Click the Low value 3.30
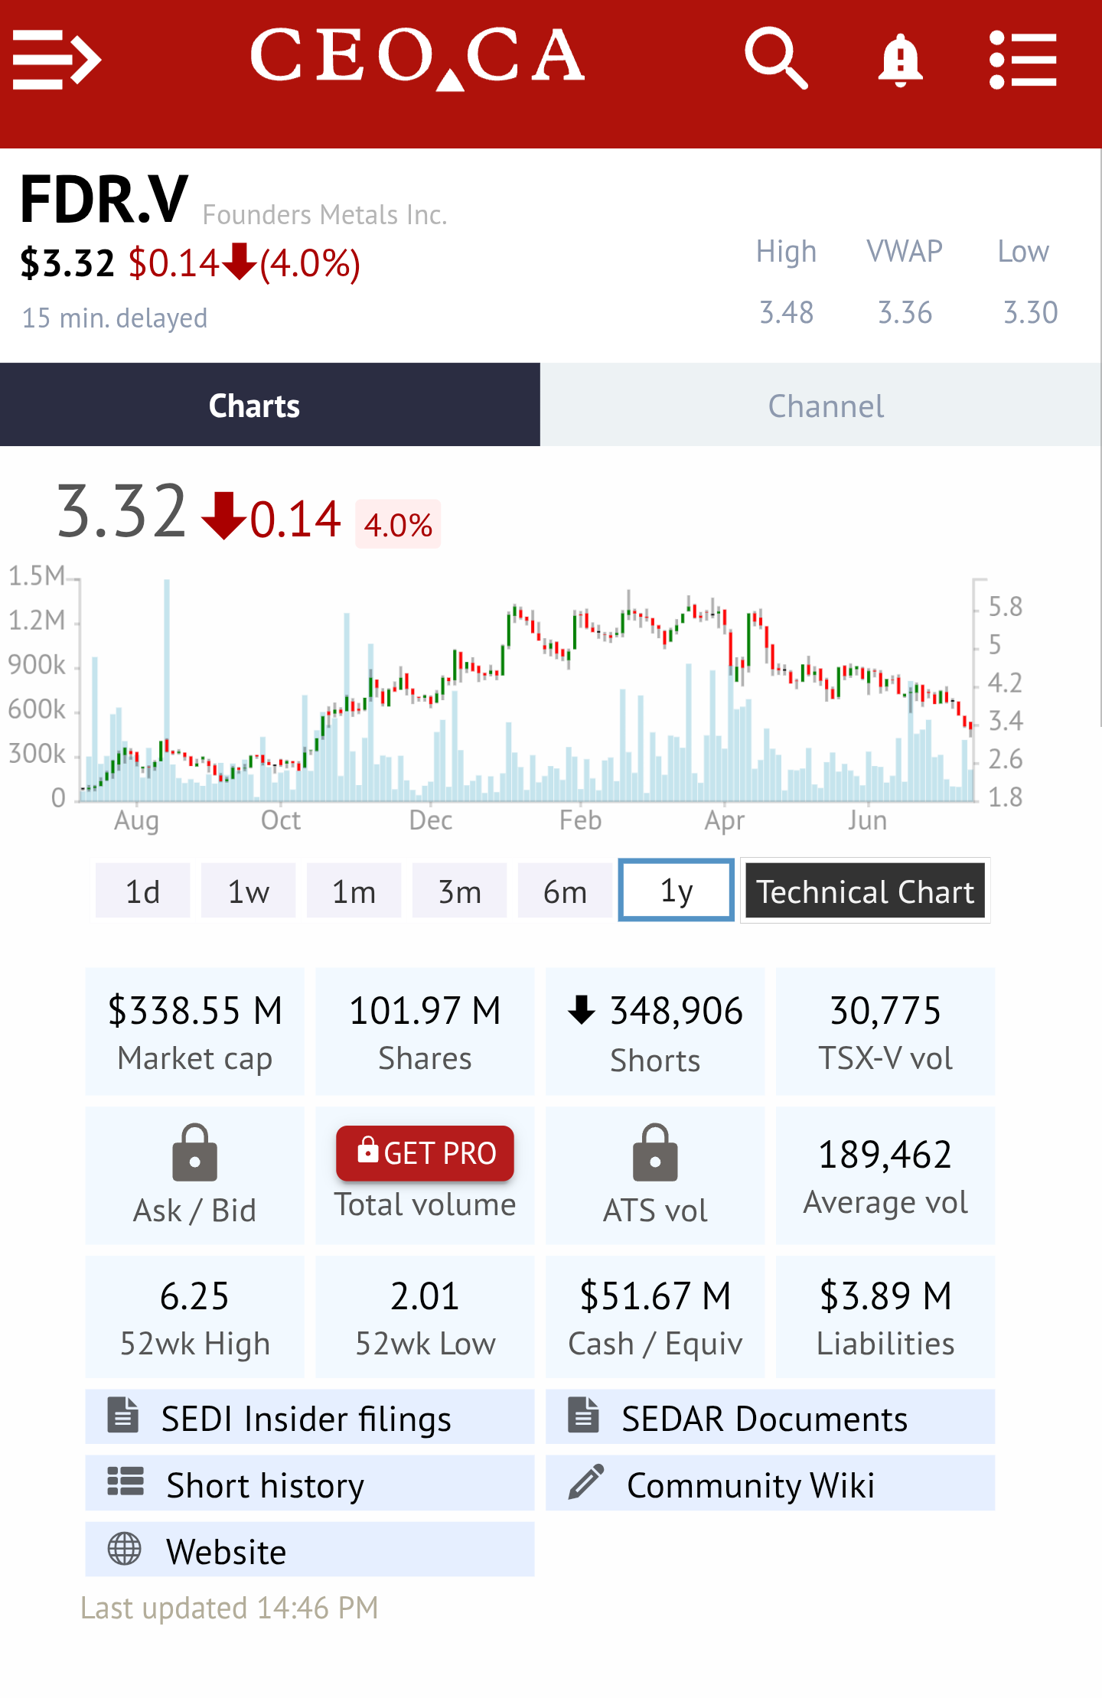 (x=1030, y=313)
